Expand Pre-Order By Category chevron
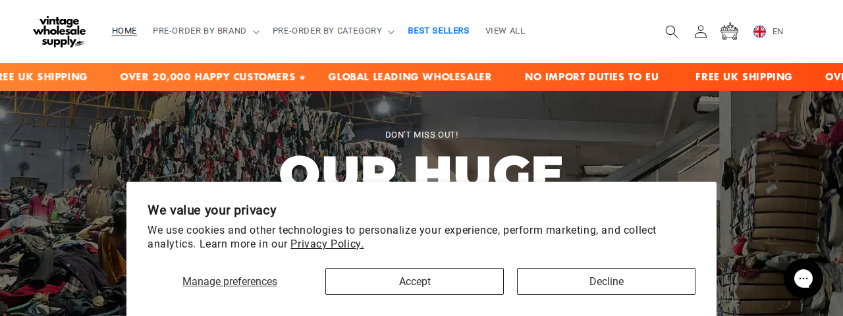This screenshot has width=843, height=316. tap(391, 32)
